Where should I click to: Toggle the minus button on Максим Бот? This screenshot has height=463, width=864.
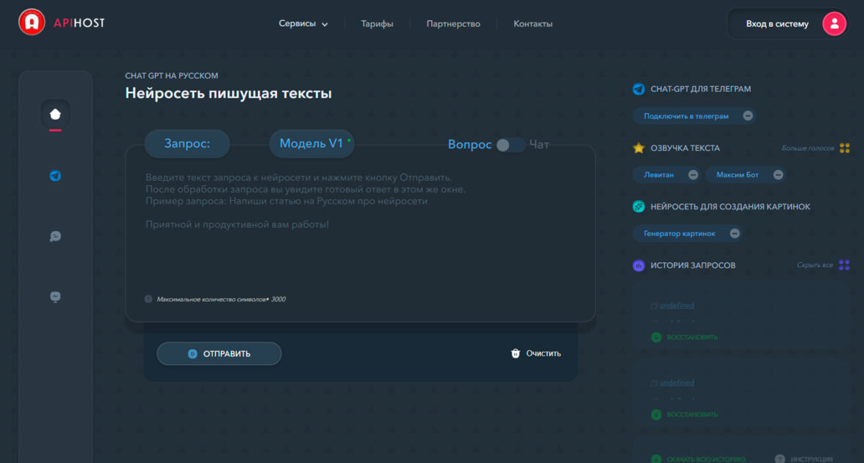[x=778, y=175]
